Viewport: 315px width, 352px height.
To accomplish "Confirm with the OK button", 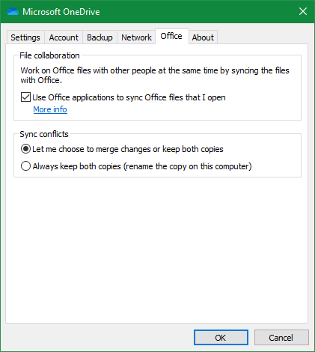I will pyautogui.click(x=221, y=338).
